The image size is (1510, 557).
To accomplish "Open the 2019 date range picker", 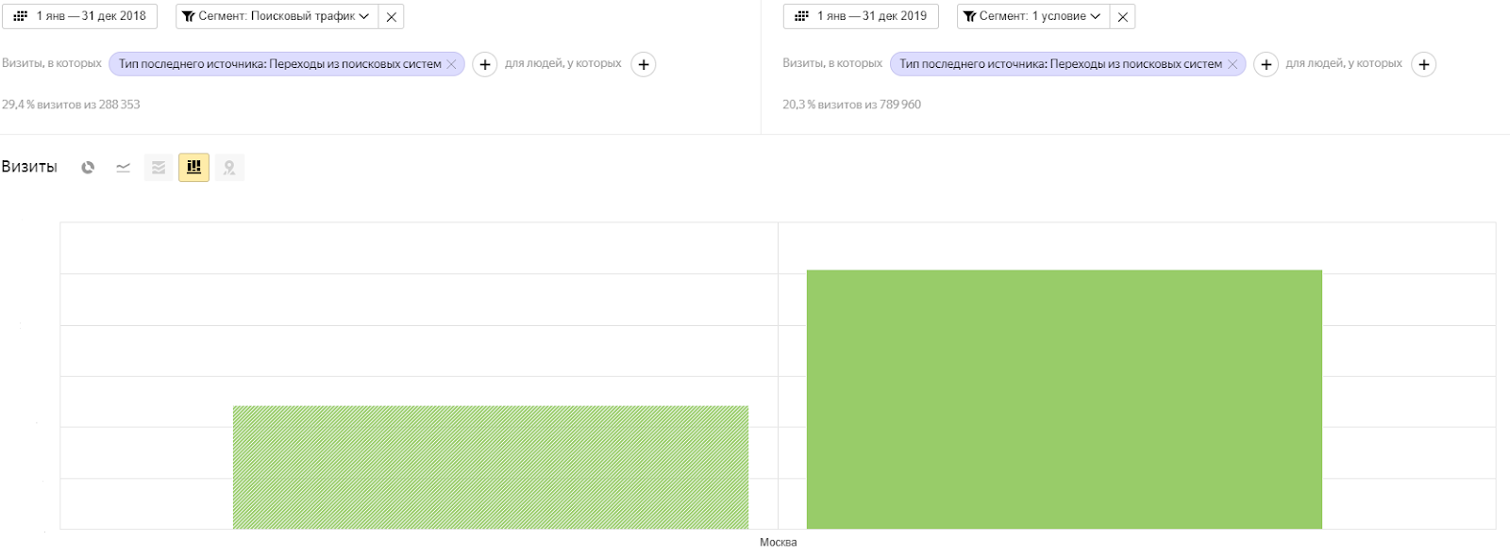I will pos(861,16).
